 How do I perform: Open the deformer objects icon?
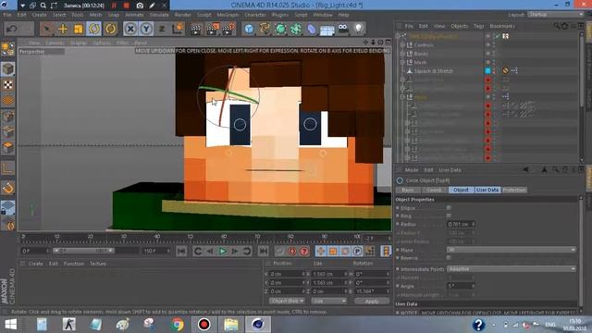(312, 29)
